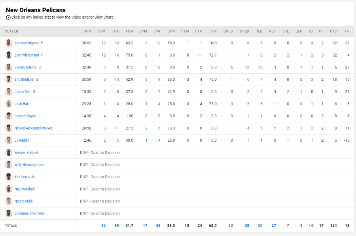Viewport: 356px width, 236px height.
Task: Open JJ Redick's steals stat link
Action: click(288, 140)
